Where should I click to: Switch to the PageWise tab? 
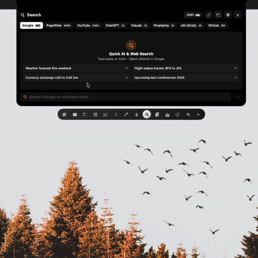tap(58, 26)
